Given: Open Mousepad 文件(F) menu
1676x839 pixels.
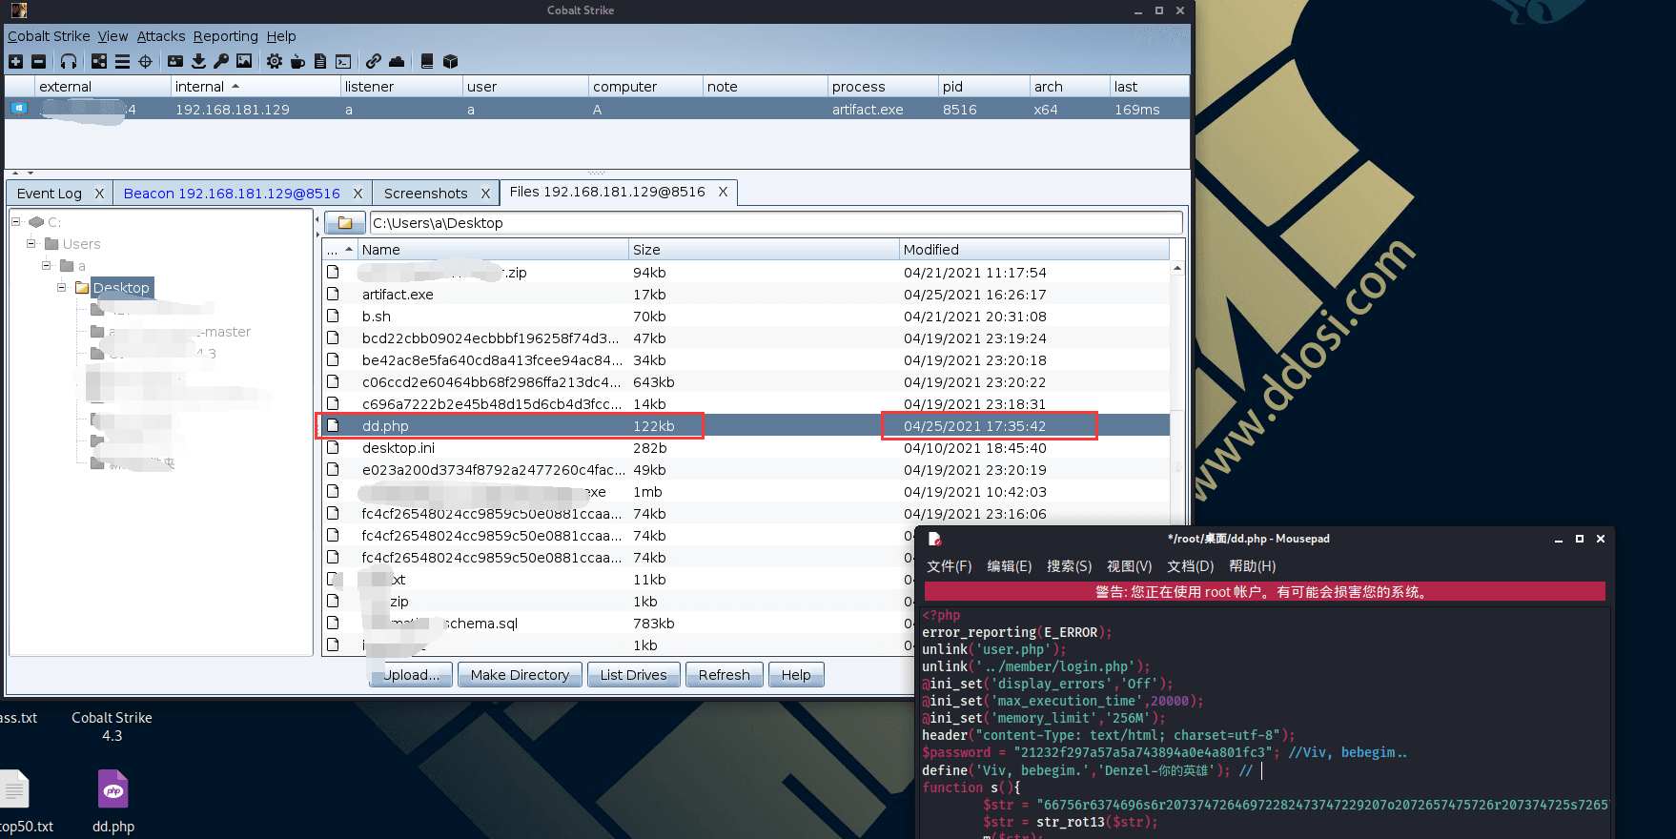Looking at the screenshot, I should 949,566.
